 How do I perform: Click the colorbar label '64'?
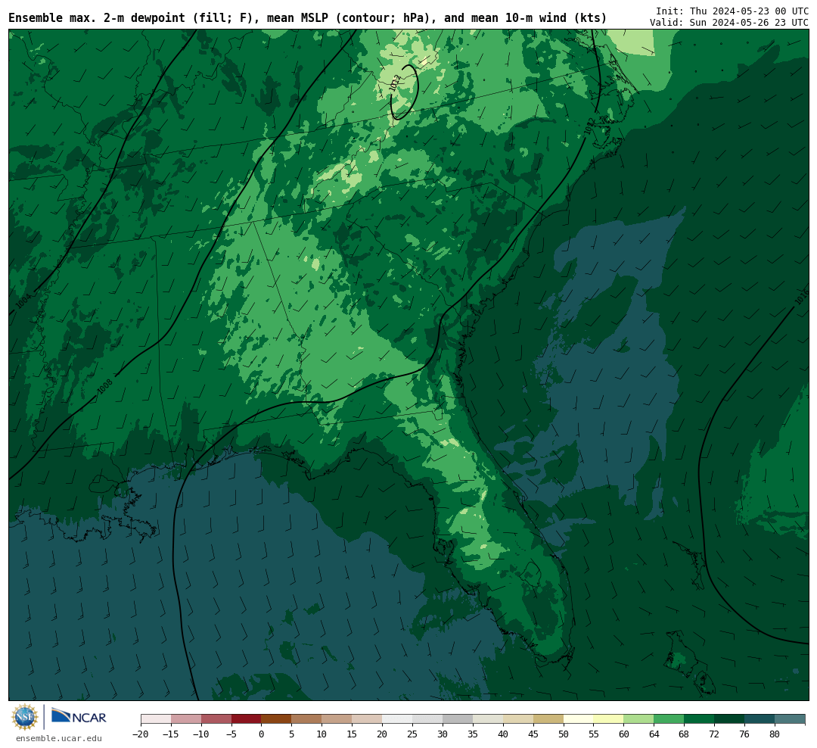coord(654,734)
